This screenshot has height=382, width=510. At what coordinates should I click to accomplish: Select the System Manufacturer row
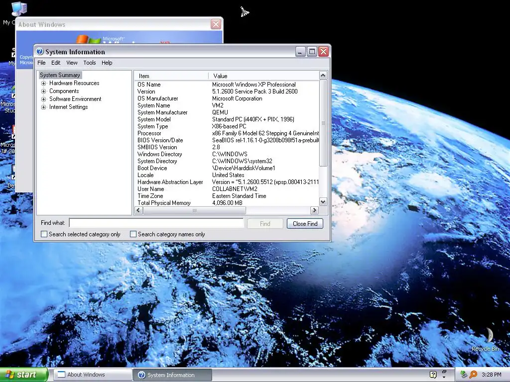click(x=227, y=112)
